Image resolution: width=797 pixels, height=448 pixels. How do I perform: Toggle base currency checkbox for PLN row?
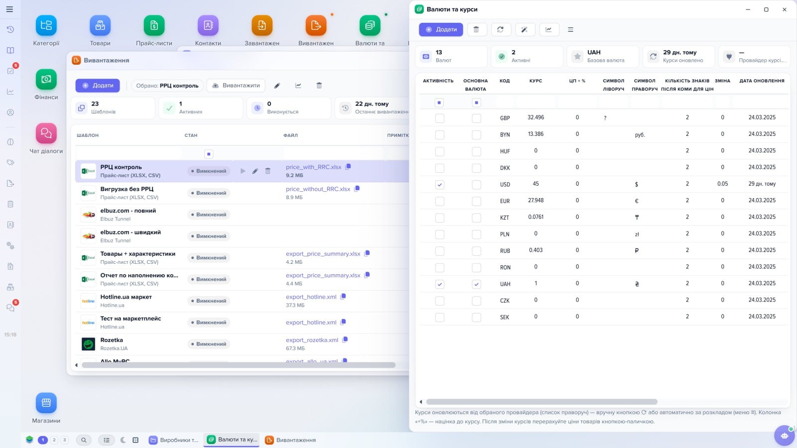[477, 234]
